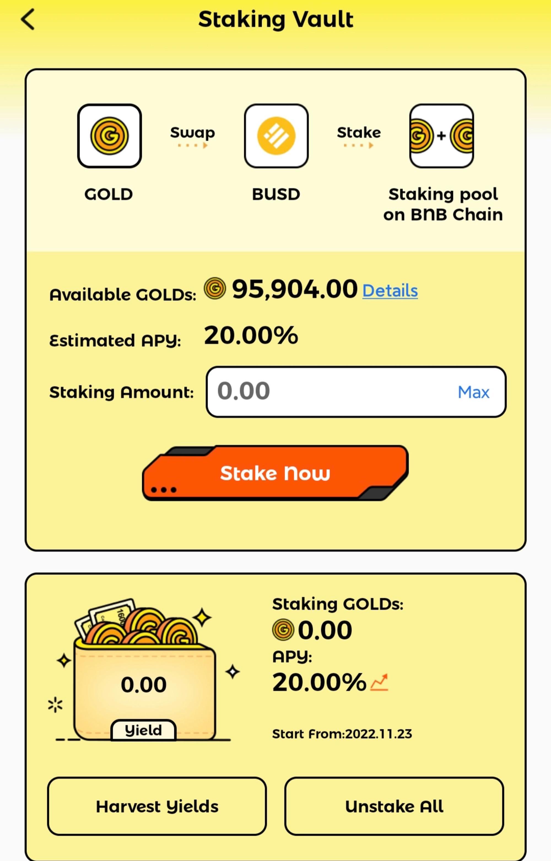Tap the Staking Vault title
The width and height of the screenshot is (551, 861).
click(276, 19)
